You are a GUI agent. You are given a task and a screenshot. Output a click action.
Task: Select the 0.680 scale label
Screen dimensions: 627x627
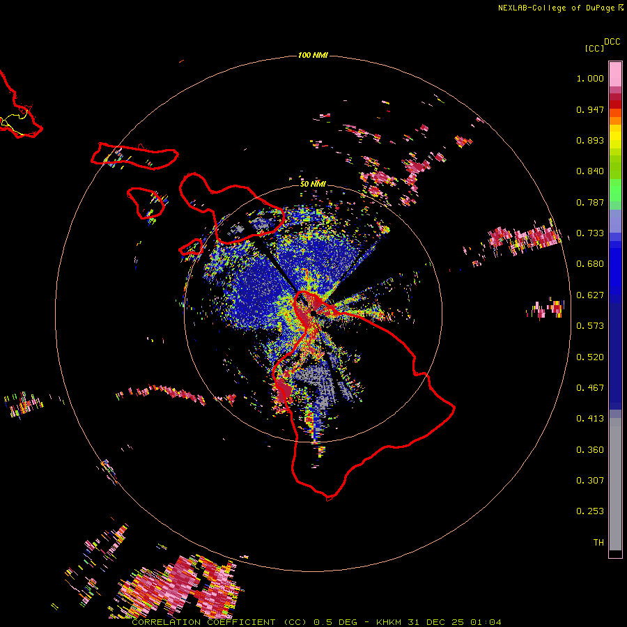[x=590, y=264]
